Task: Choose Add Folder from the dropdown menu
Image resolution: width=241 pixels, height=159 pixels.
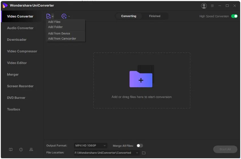Action: (55, 27)
